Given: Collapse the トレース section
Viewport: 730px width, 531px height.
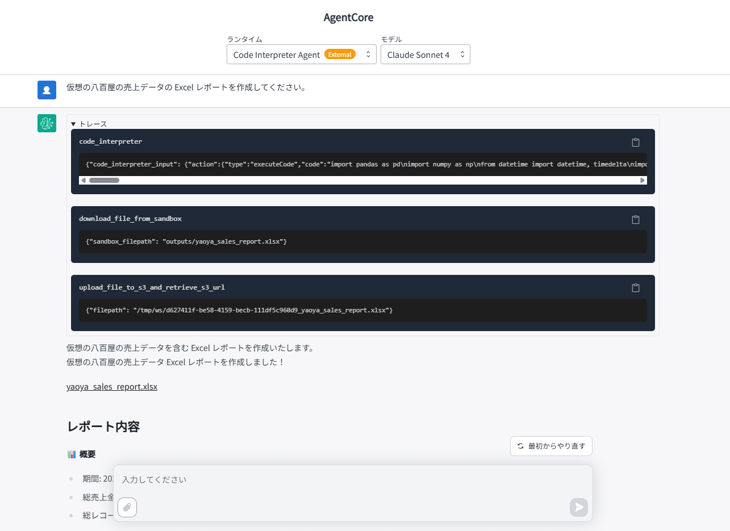Looking at the screenshot, I should (x=87, y=123).
